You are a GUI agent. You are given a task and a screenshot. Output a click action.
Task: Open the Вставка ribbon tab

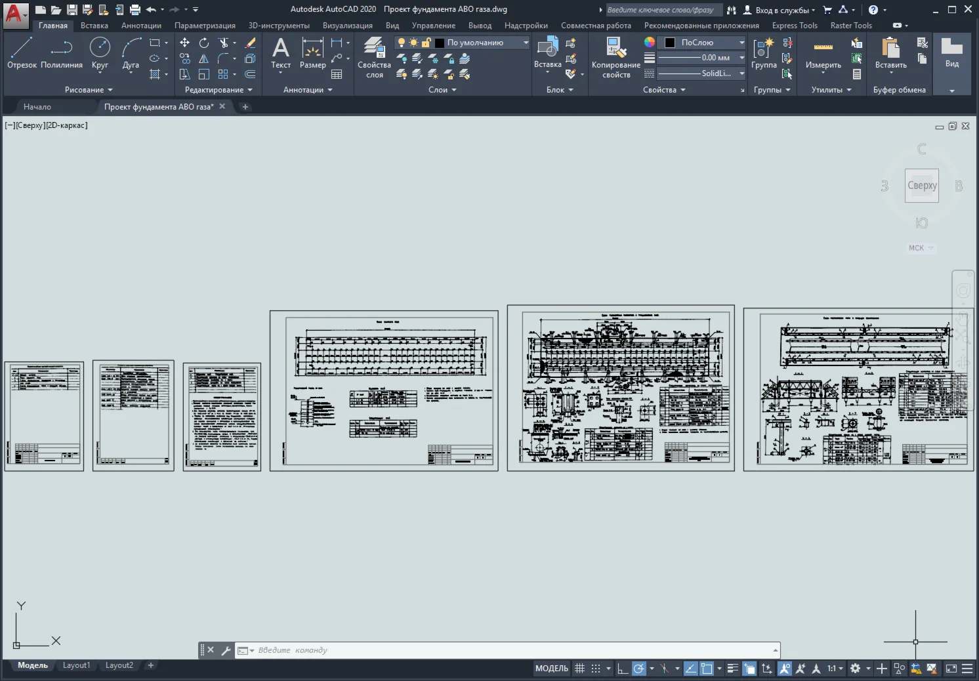point(94,26)
